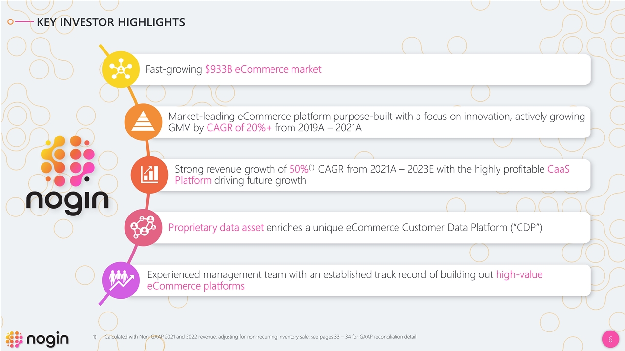Click the "high-value" highlighted text
Screen dimensions: 625x351
tap(519, 275)
